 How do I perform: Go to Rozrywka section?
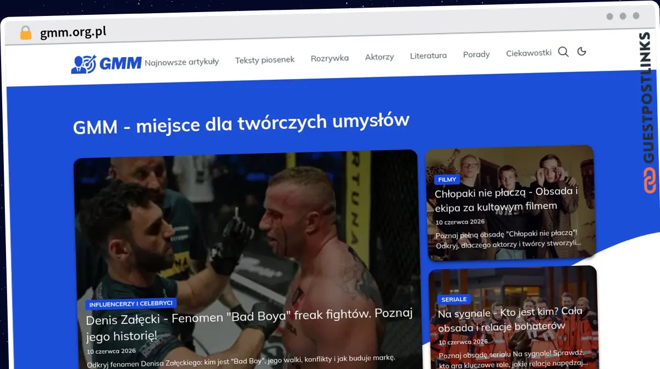[x=329, y=58]
